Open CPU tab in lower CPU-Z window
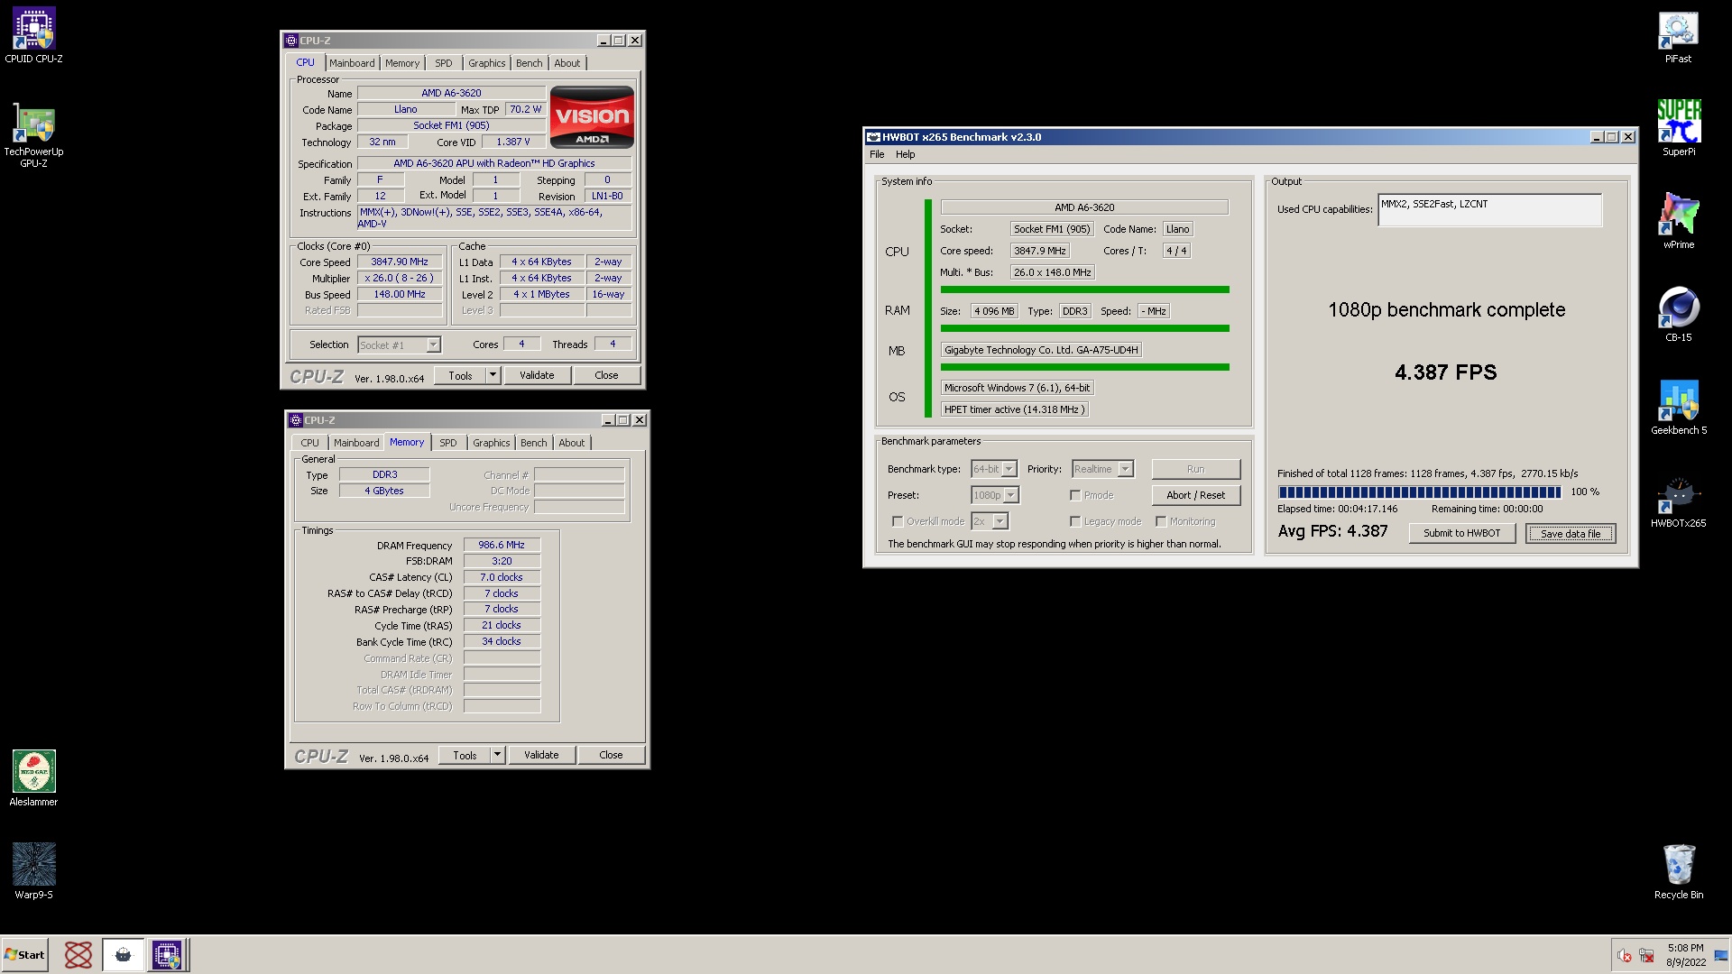This screenshot has height=974, width=1732. click(x=309, y=443)
